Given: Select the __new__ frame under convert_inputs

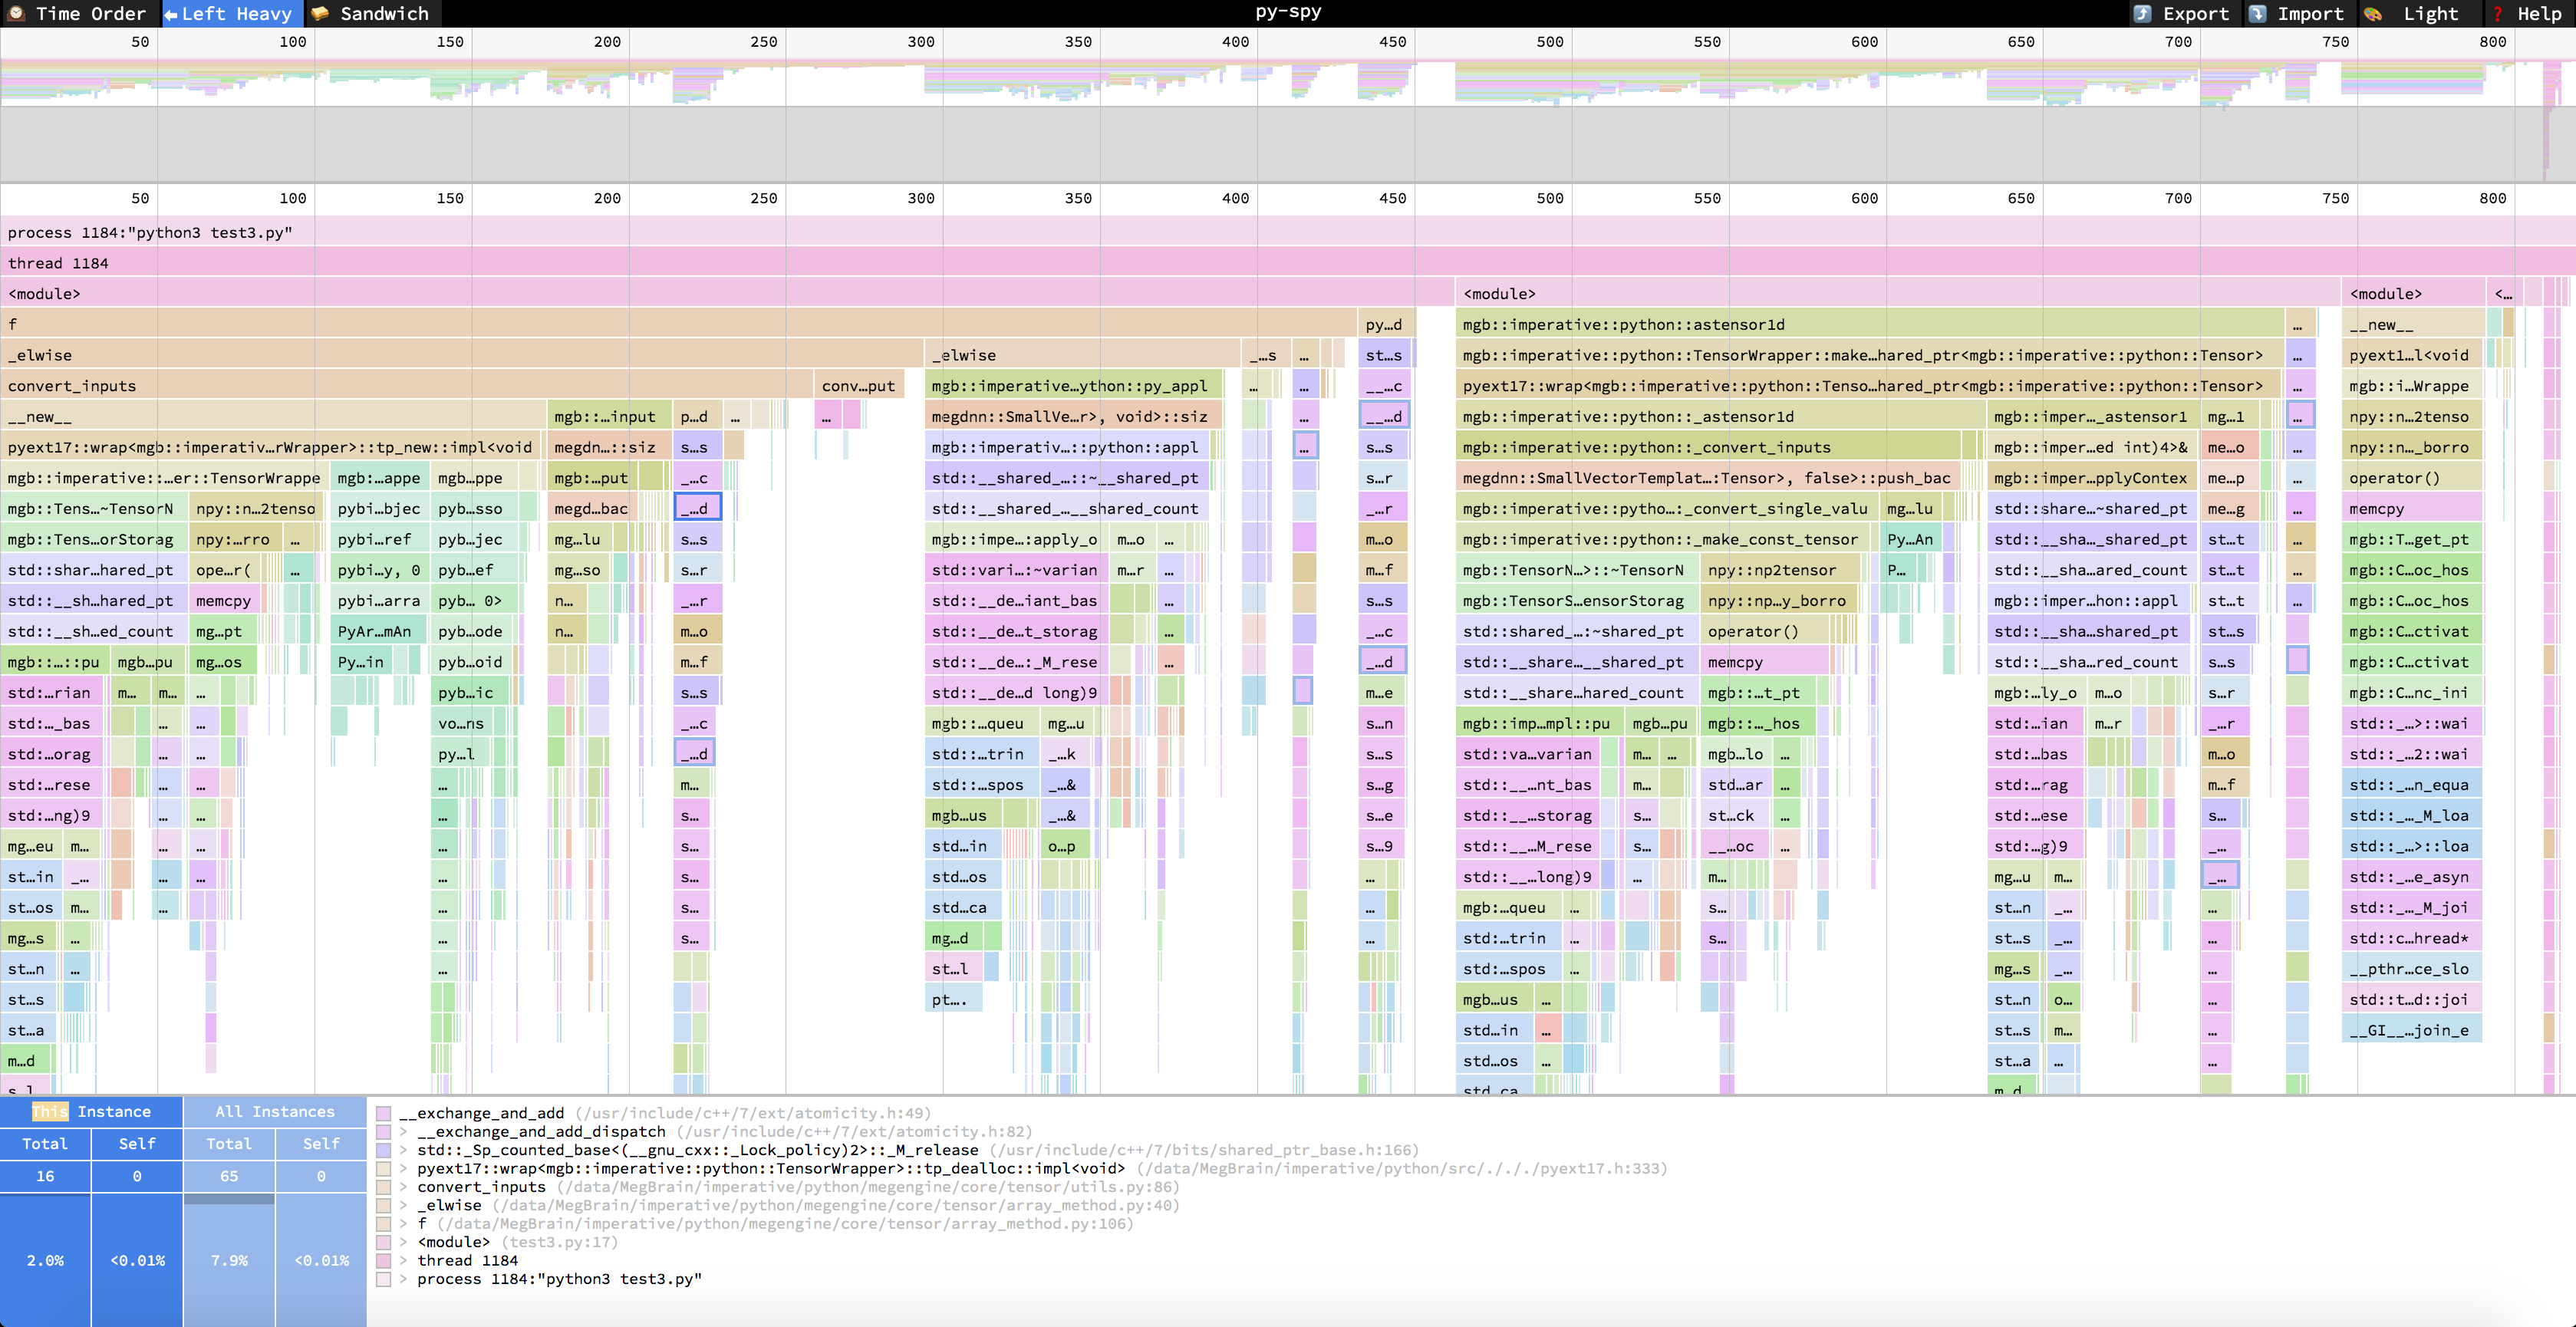Looking at the screenshot, I should [273, 416].
